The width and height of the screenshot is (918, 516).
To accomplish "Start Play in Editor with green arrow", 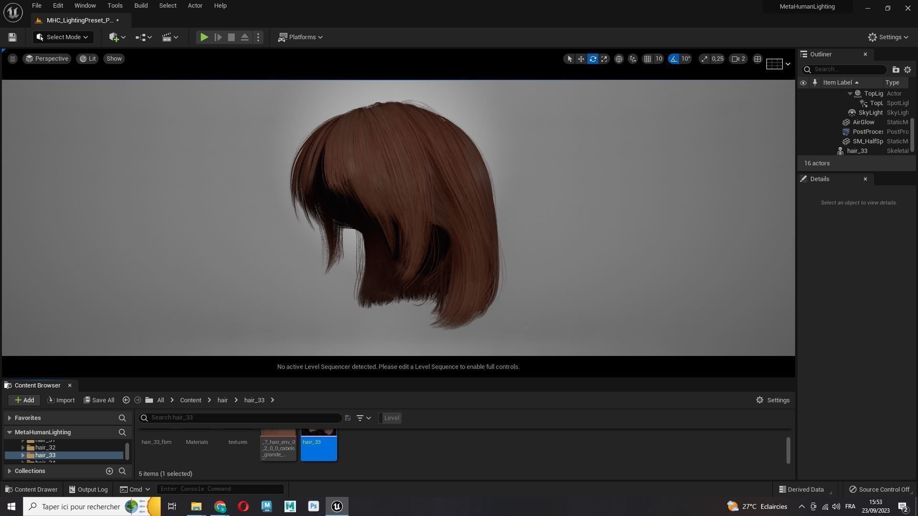I will pyautogui.click(x=204, y=37).
